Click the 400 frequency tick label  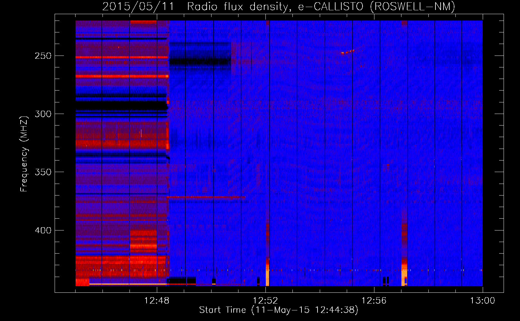(x=43, y=230)
